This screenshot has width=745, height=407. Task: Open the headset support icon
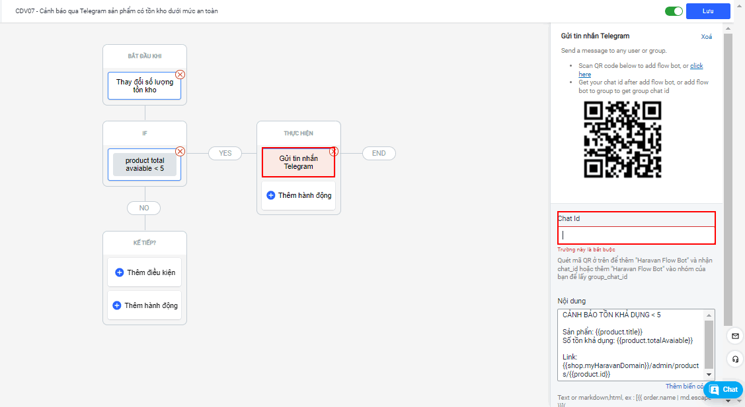tap(735, 360)
